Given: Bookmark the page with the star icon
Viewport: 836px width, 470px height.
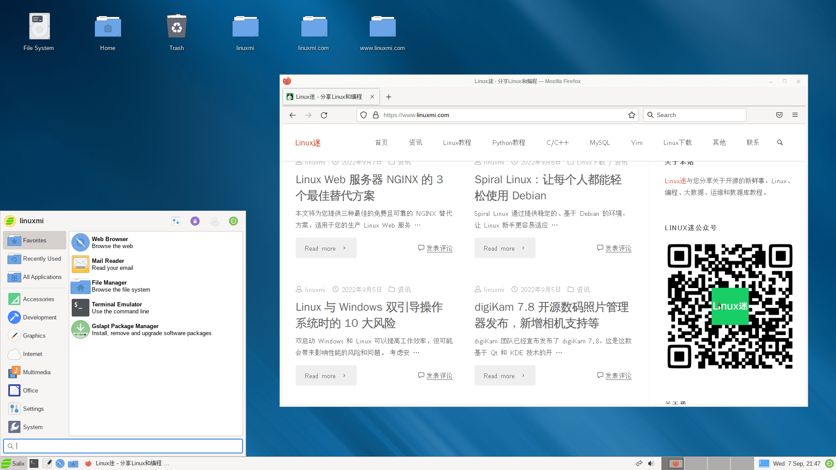Looking at the screenshot, I should (x=631, y=115).
